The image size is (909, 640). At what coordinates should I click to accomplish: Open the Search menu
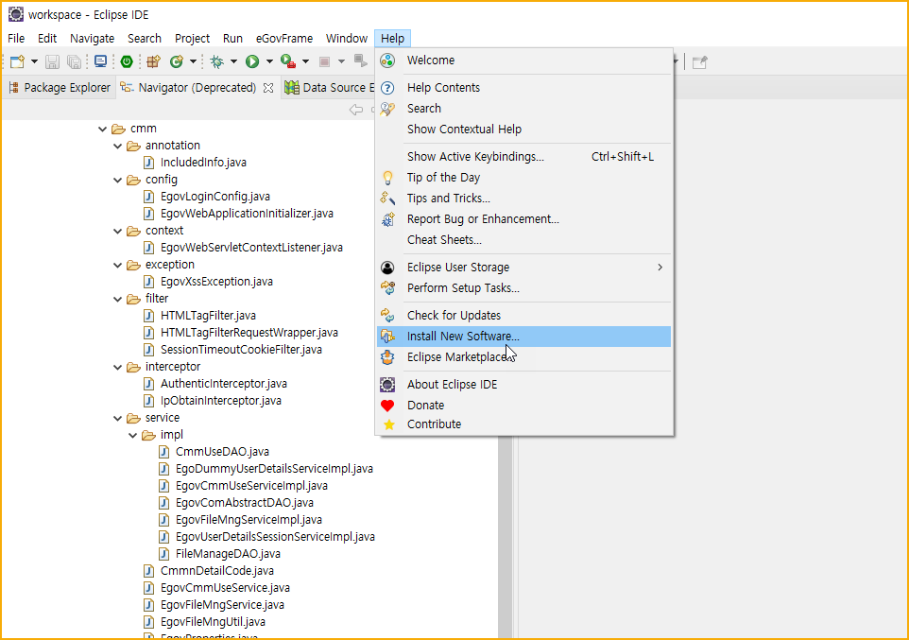pyautogui.click(x=145, y=39)
